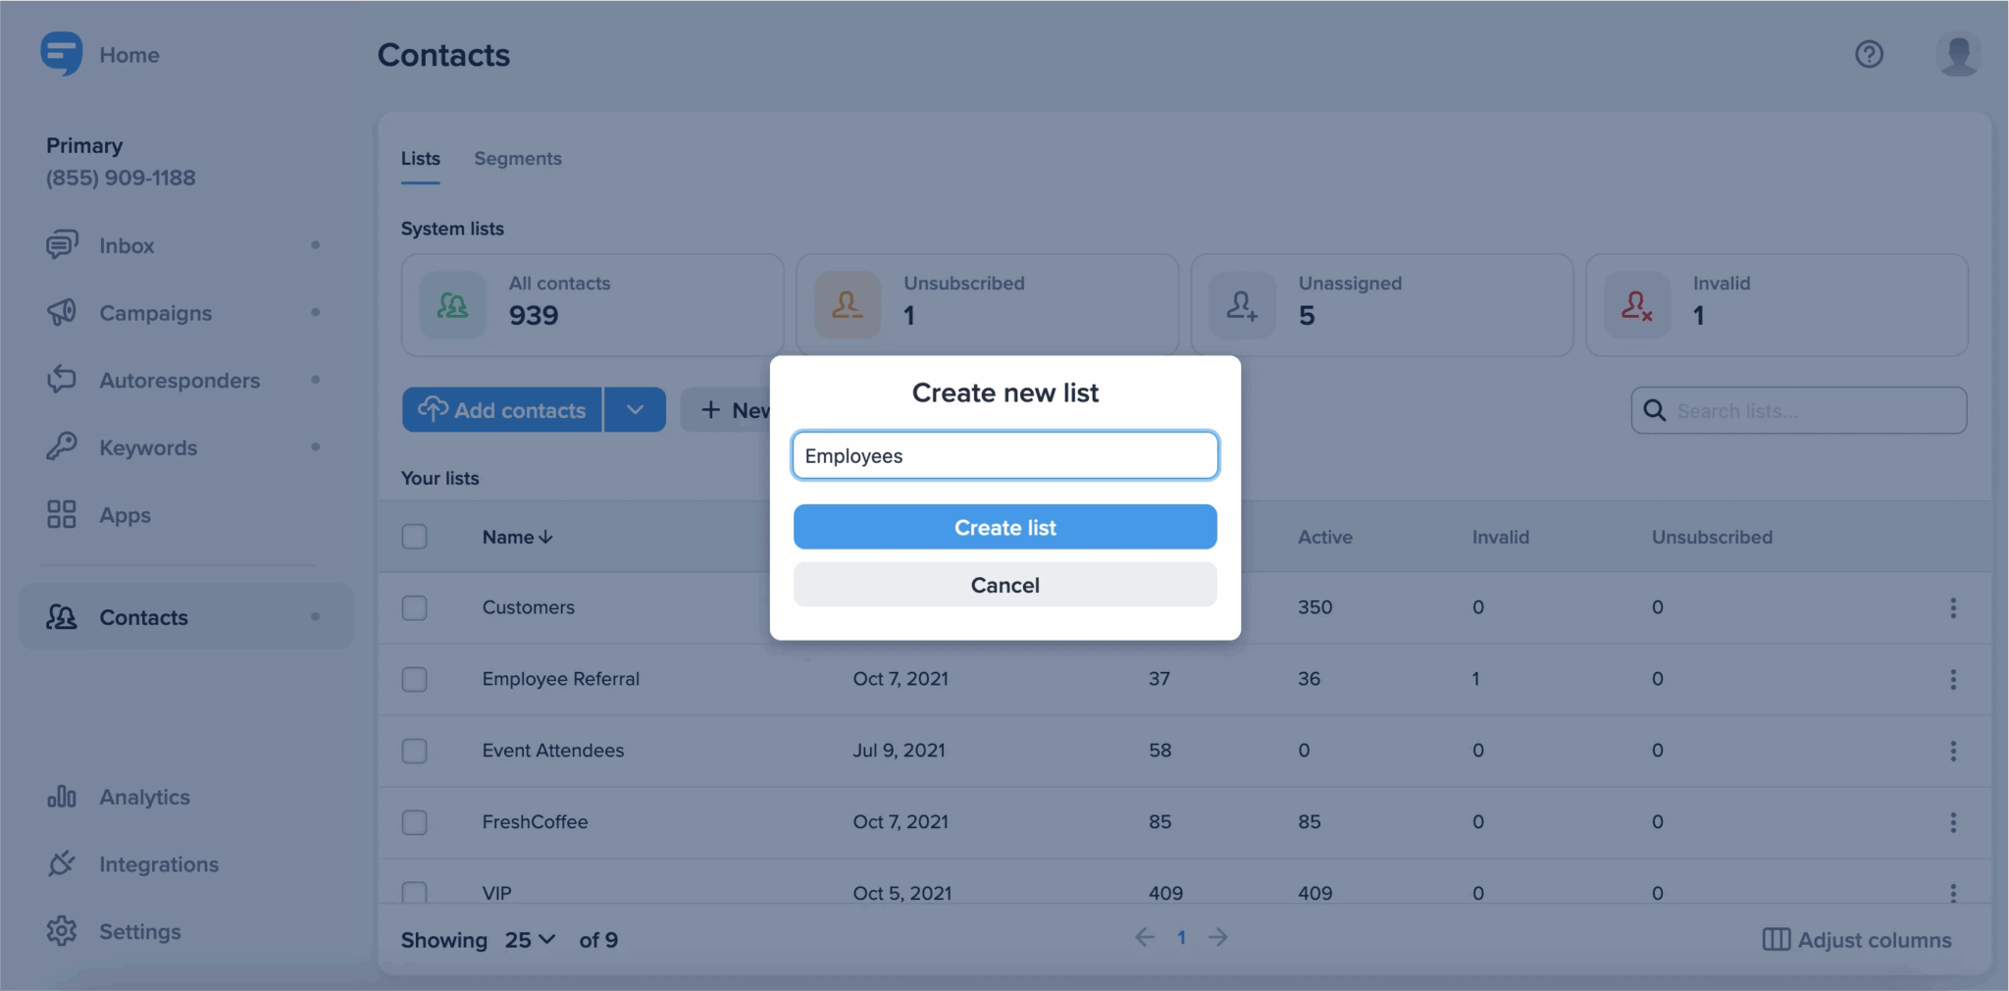Check the Customers row checkbox
Screen dimensions: 2009x991
(x=414, y=607)
